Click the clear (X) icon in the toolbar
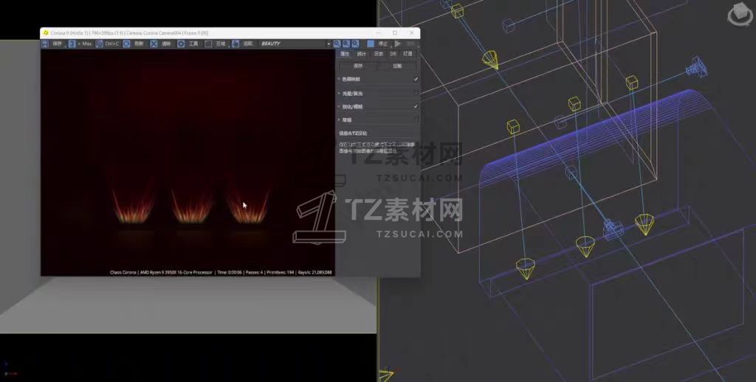756x382 pixels. 154,44
